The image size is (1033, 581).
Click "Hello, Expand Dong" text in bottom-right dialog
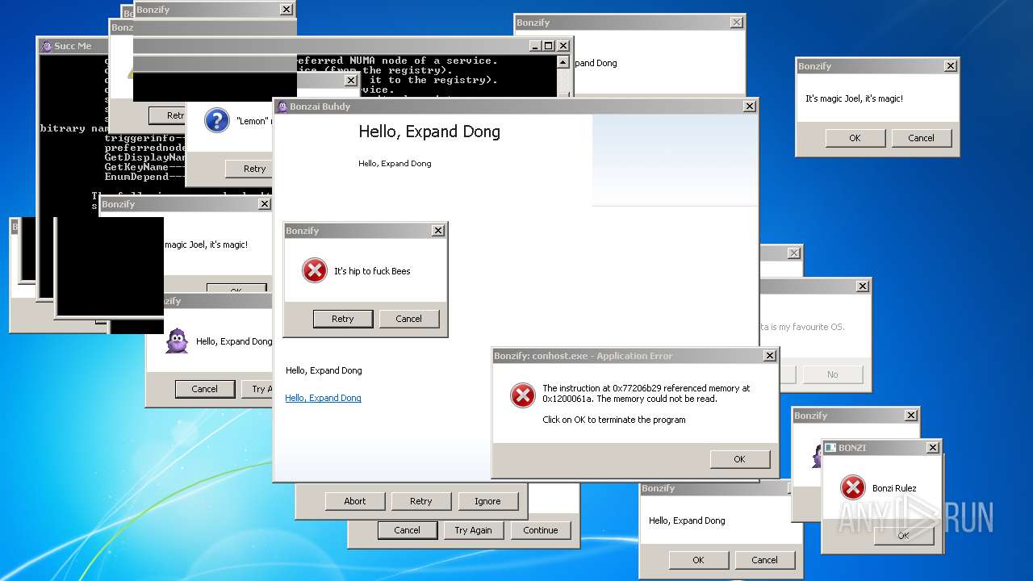click(687, 520)
